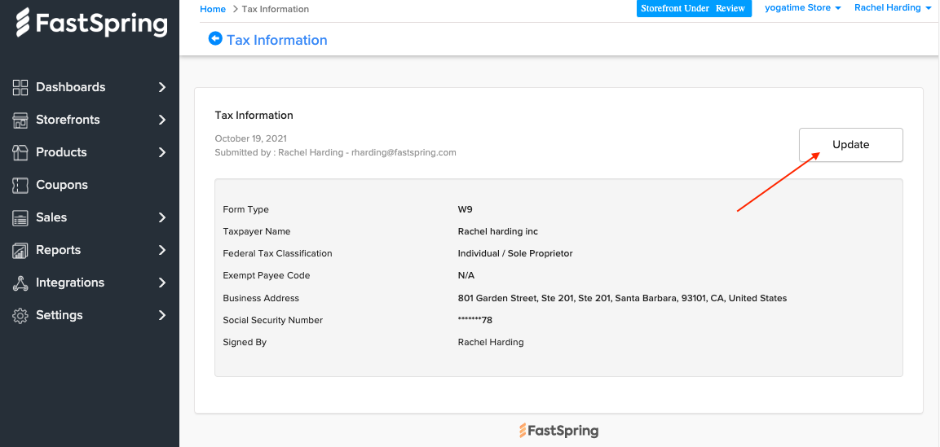The width and height of the screenshot is (940, 447).
Task: Click the Storefront Under Review badge
Action: [x=694, y=8]
